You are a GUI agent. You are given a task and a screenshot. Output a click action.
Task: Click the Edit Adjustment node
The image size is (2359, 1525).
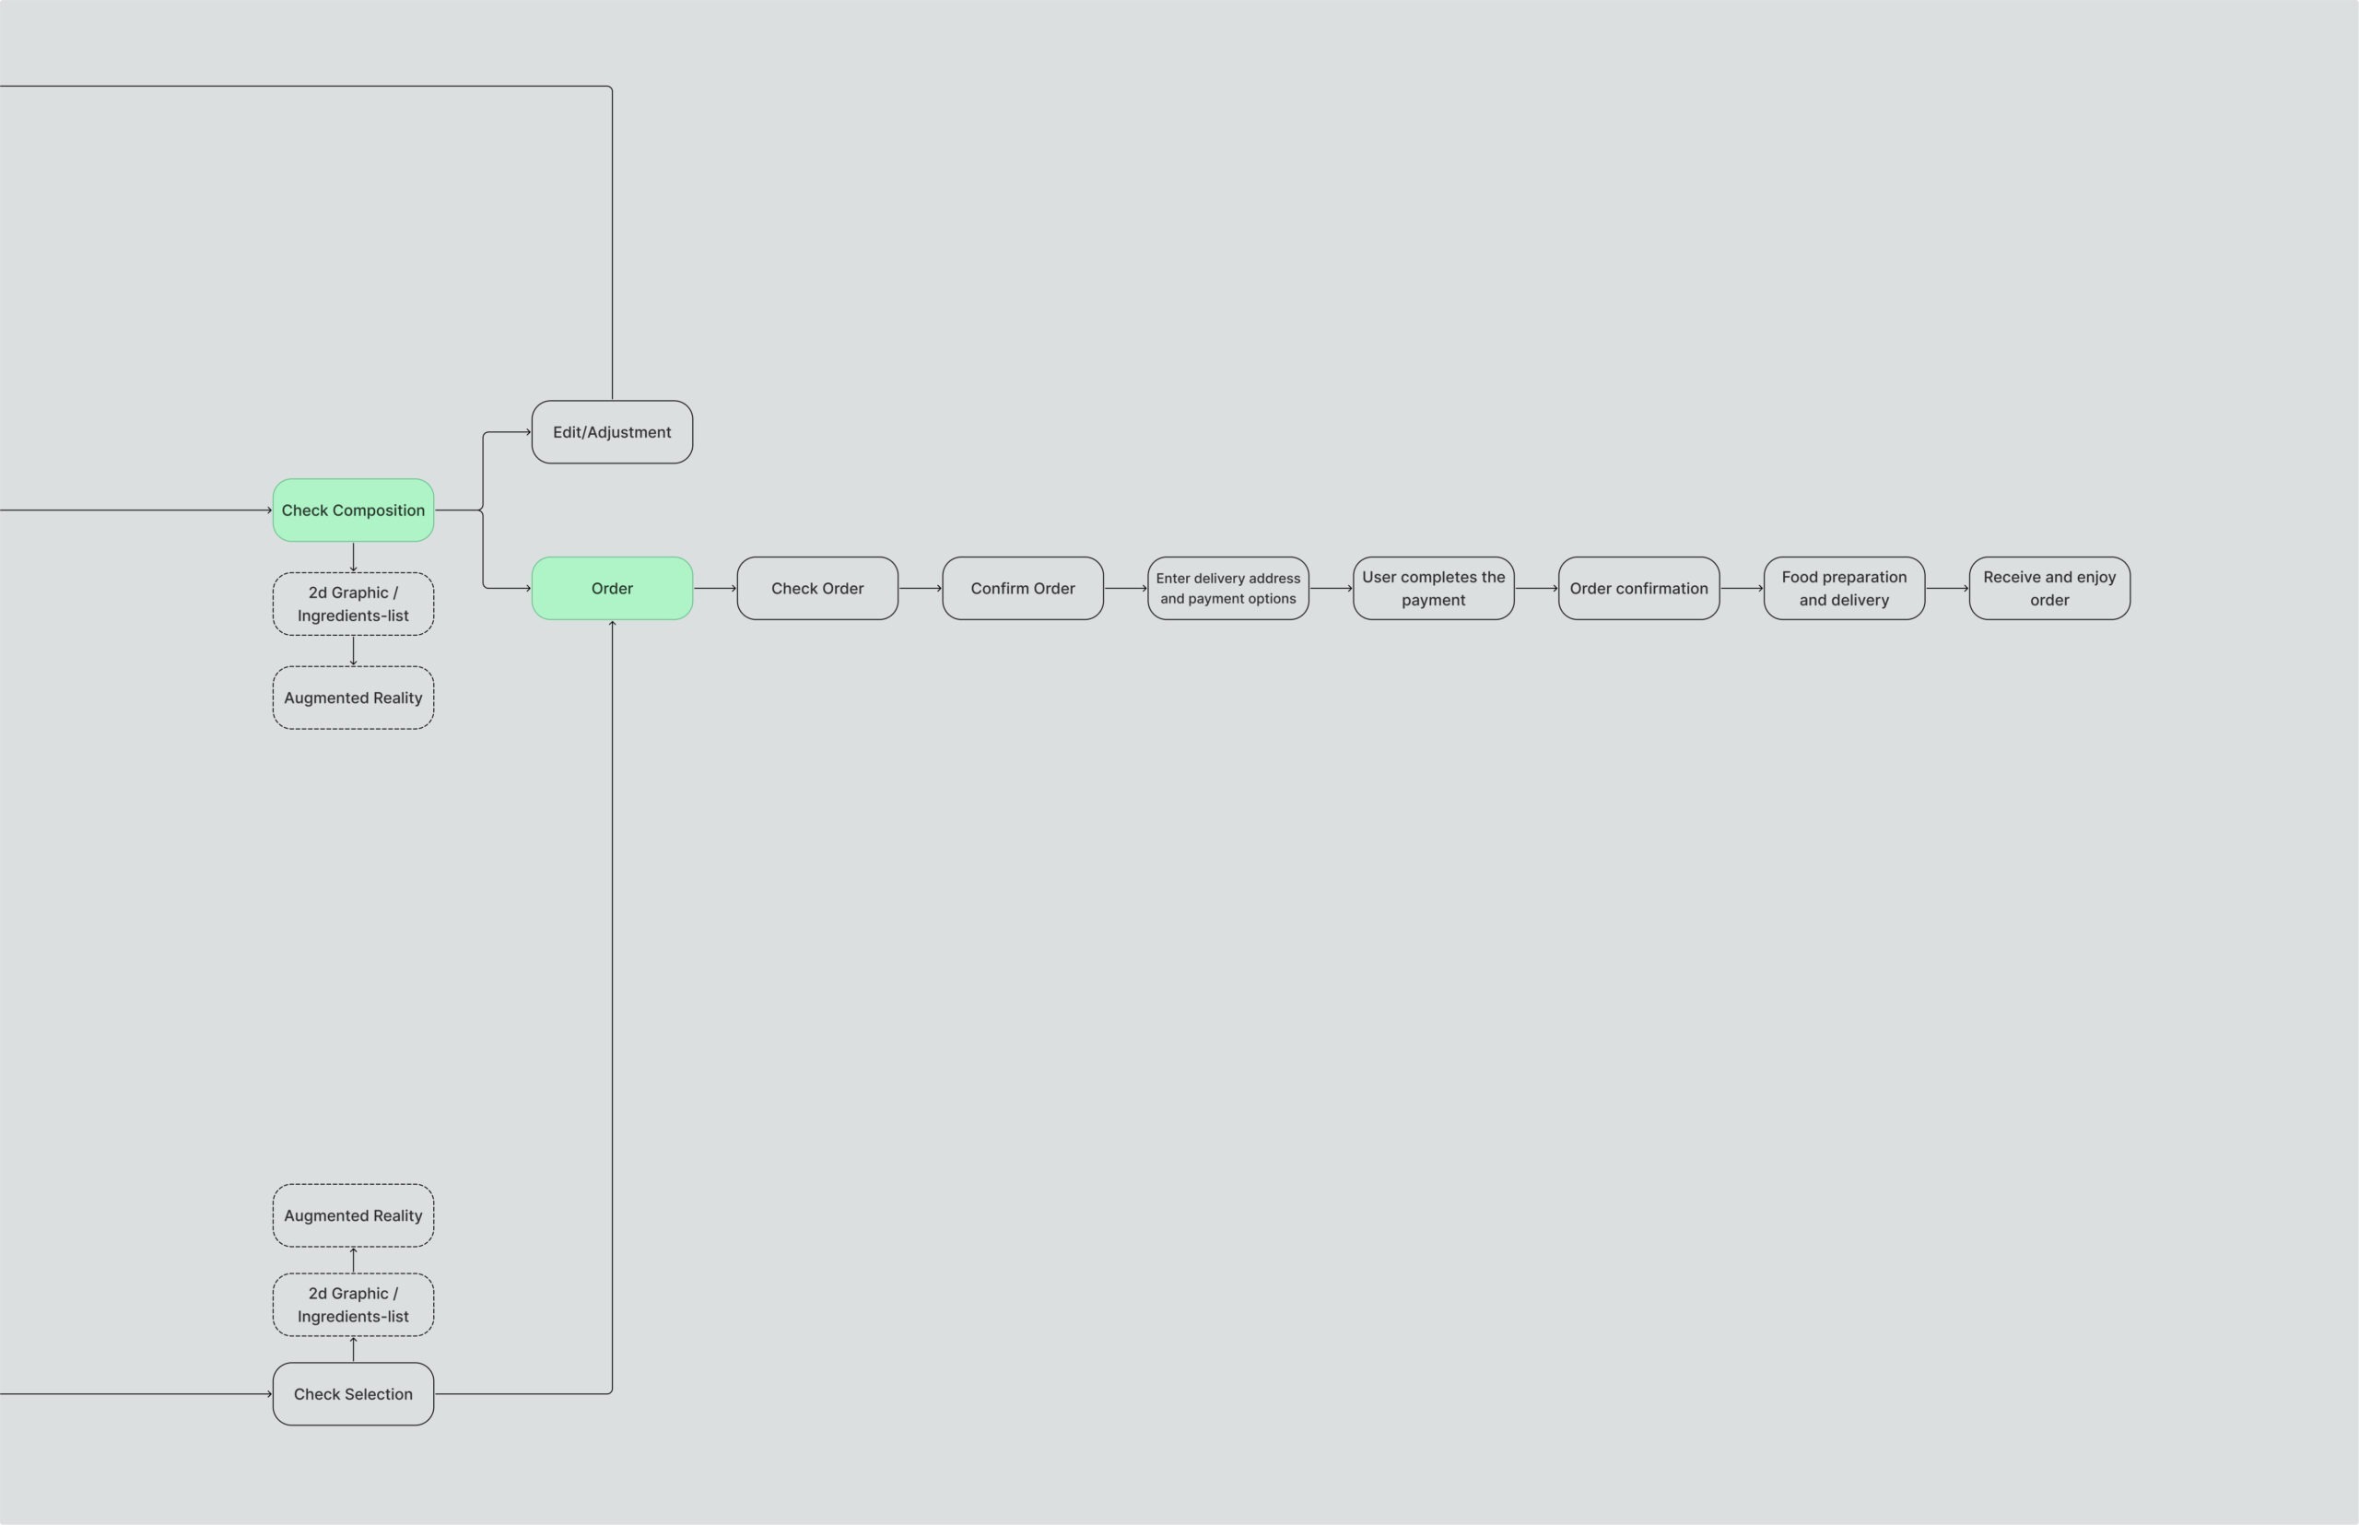click(x=610, y=433)
